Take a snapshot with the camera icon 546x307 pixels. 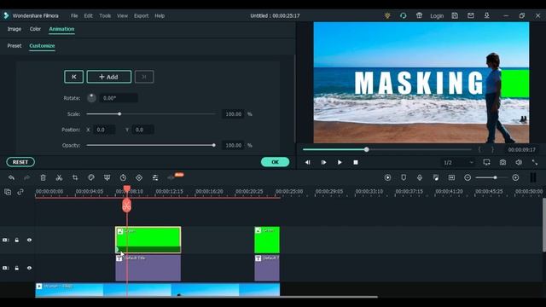502,162
